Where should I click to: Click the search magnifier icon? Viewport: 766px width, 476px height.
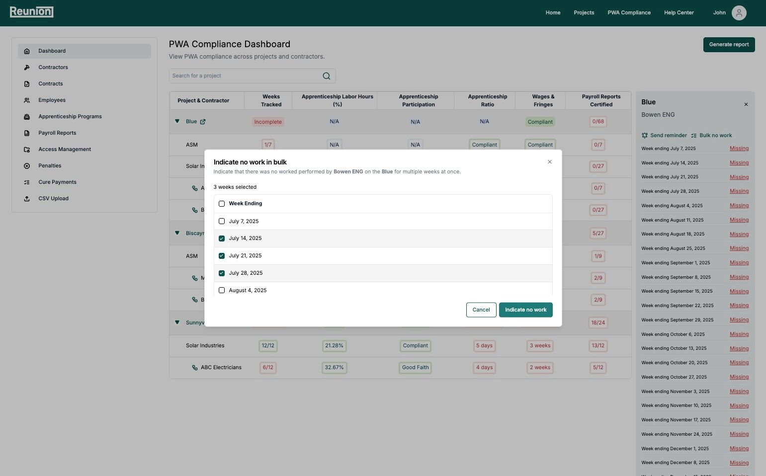coord(327,76)
